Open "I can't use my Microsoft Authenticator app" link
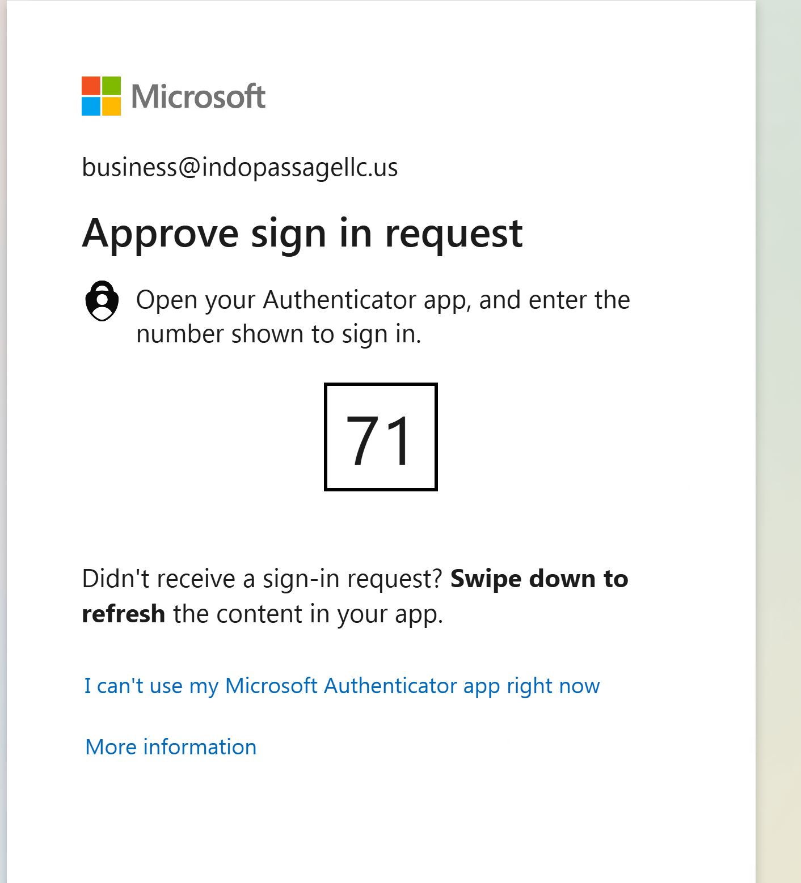The width and height of the screenshot is (801, 883). pyautogui.click(x=342, y=686)
